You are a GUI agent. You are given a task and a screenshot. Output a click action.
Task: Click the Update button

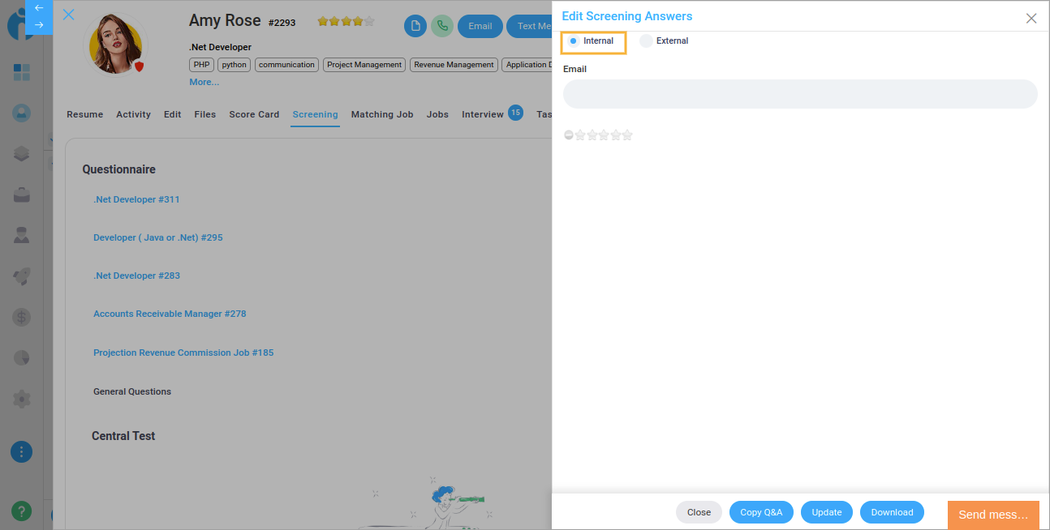coord(827,512)
